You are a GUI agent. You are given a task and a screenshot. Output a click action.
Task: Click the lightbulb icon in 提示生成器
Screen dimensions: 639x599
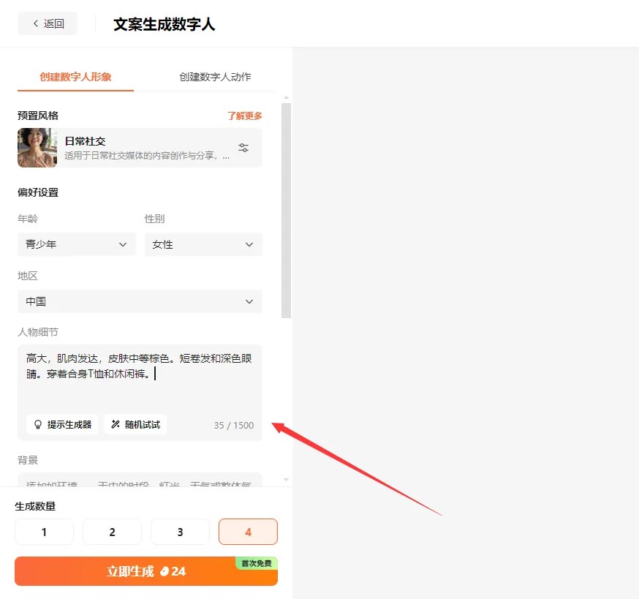[38, 424]
